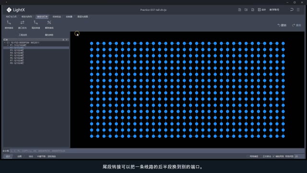Click the feedback arrow icon near menu

pyautogui.click(x=292, y=10)
